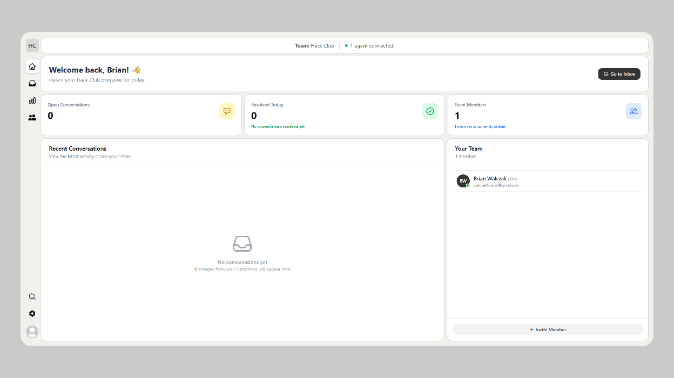The height and width of the screenshot is (378, 674).
Task: Click the Team Members card label
Action: 470,105
